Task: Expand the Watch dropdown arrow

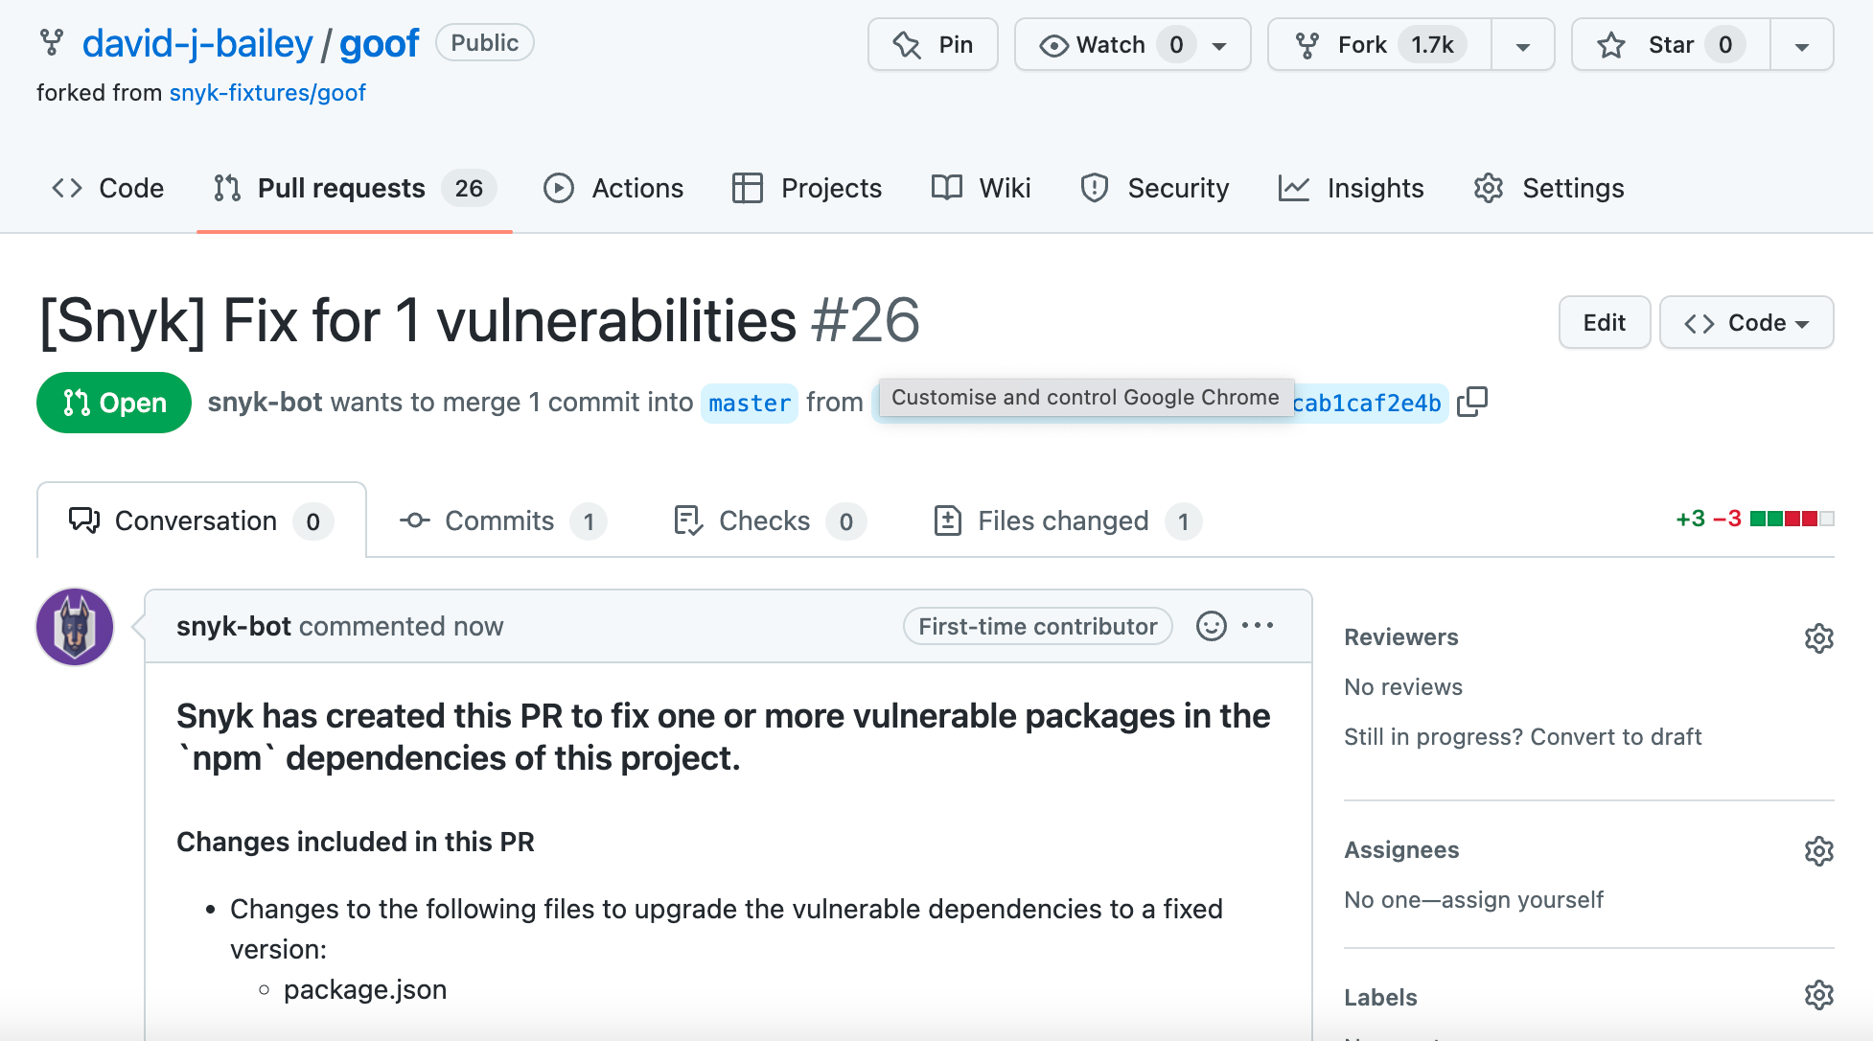Action: point(1219,44)
